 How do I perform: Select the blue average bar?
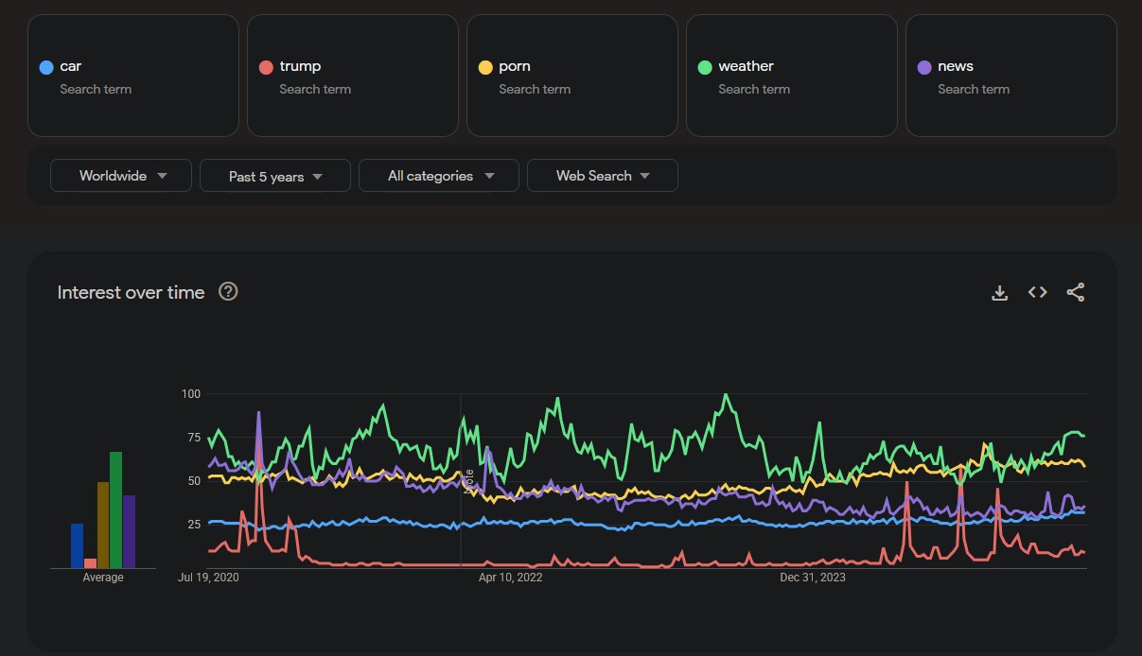pos(78,545)
